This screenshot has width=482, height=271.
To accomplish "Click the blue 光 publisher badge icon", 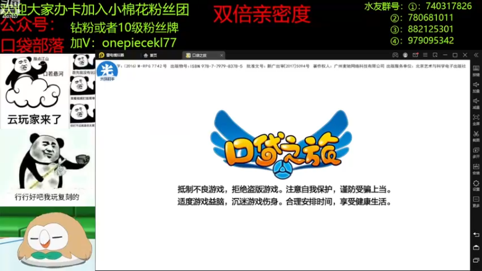I will [107, 71].
